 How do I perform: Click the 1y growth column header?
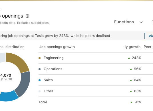click(132, 47)
